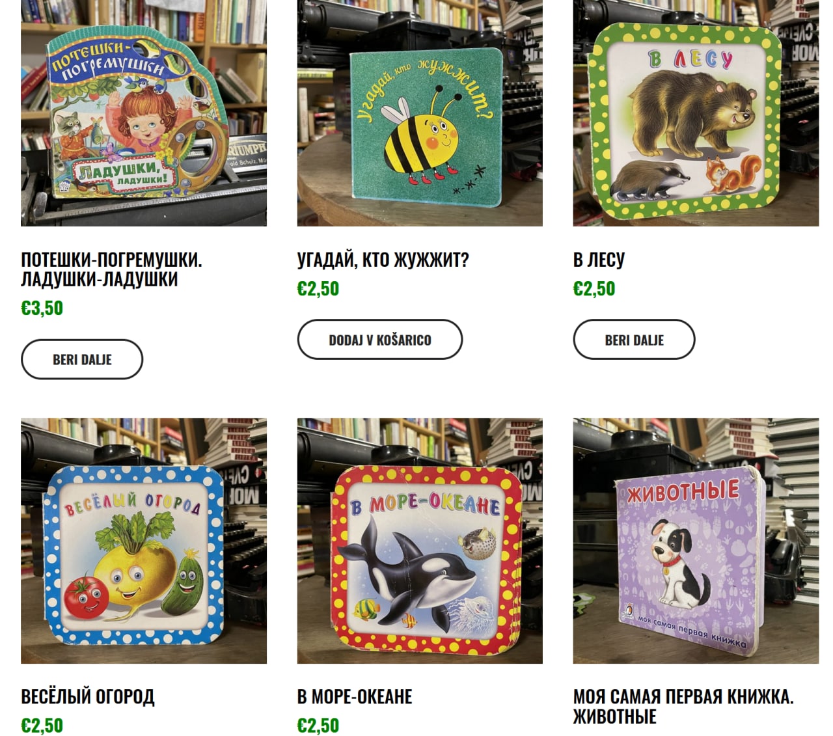The image size is (833, 736).
Task: Open the Животные puppy book cover image
Action: (x=696, y=541)
